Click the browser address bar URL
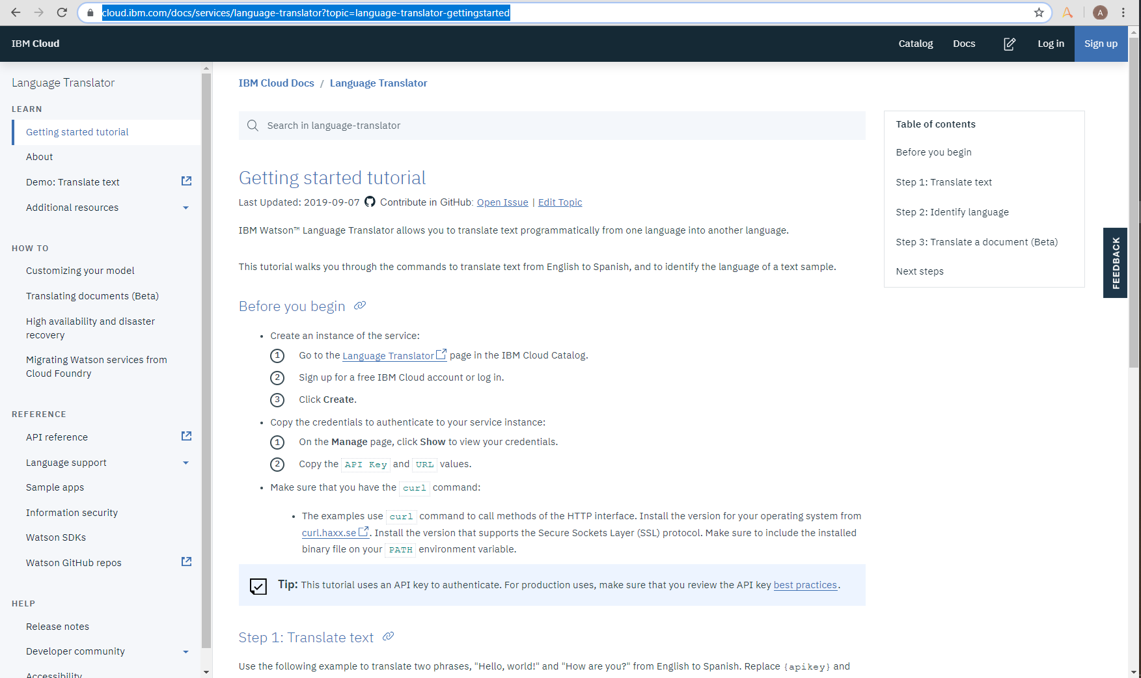 [x=306, y=13]
